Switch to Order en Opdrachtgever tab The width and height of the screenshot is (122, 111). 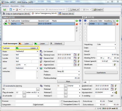click(16, 13)
